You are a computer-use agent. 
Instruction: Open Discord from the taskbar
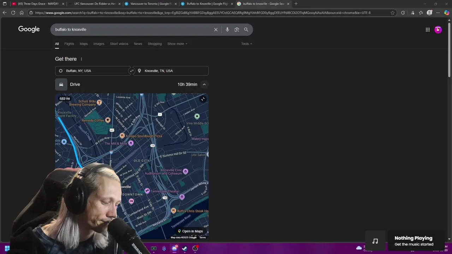pyautogui.click(x=174, y=248)
